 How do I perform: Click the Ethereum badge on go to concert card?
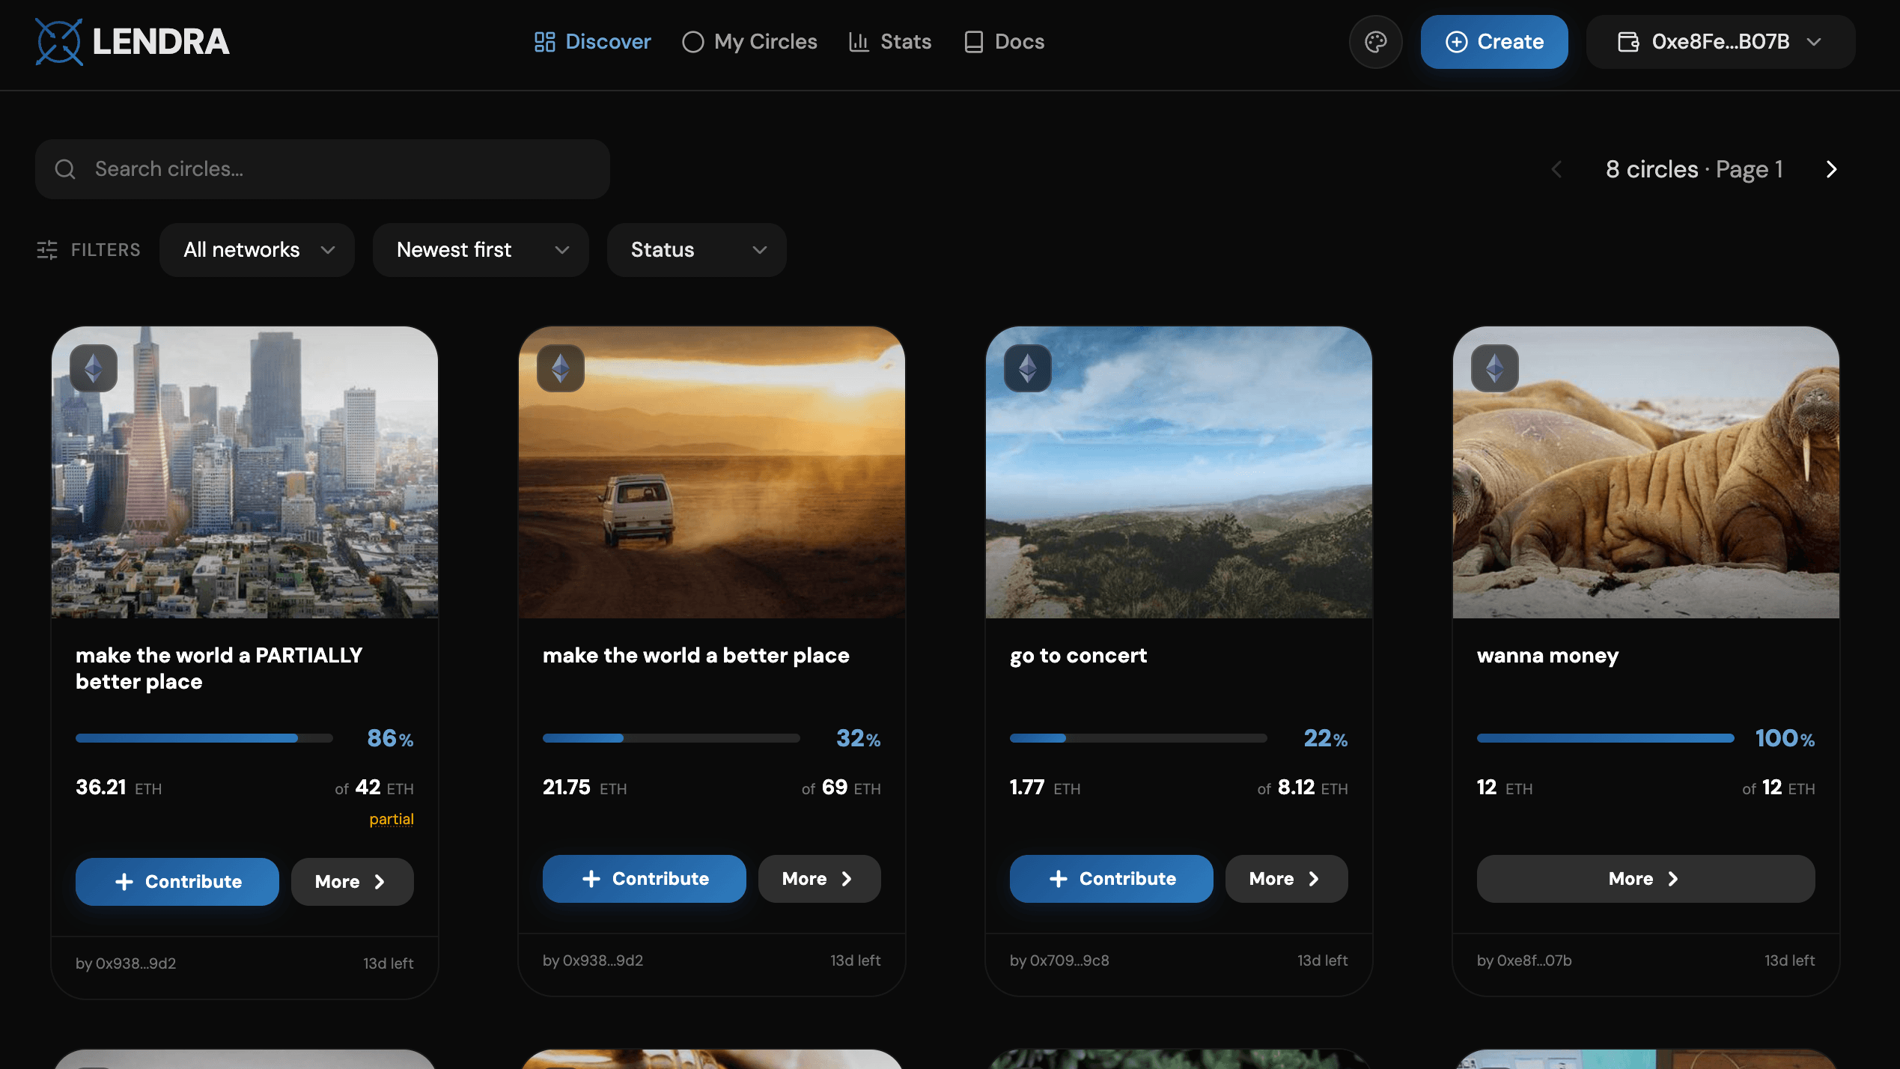click(x=1027, y=368)
